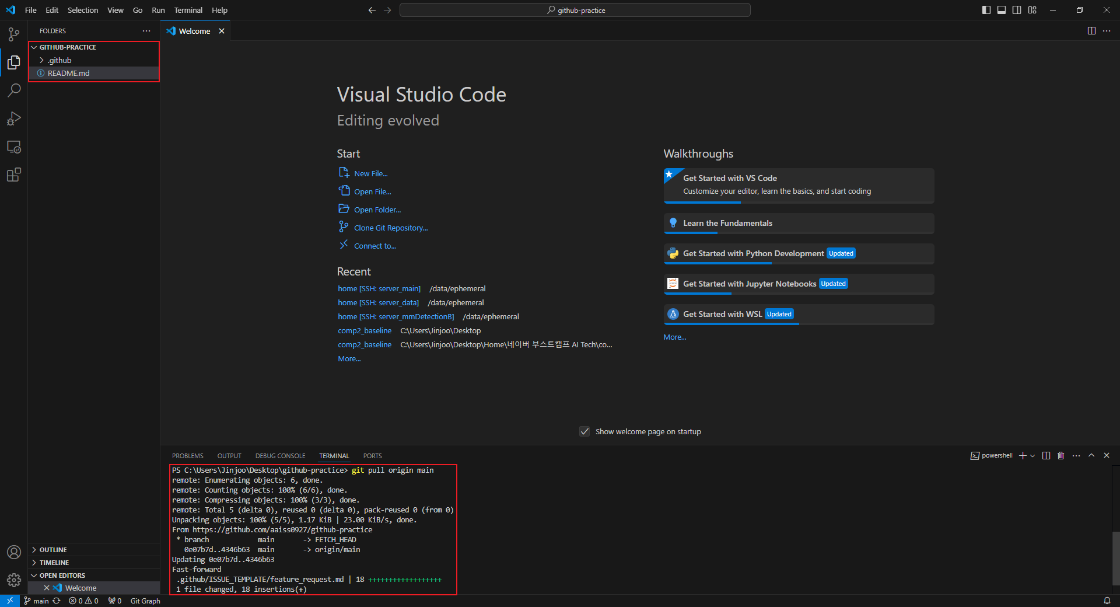
Task: Open the Remote Explorer view
Action: [14, 146]
